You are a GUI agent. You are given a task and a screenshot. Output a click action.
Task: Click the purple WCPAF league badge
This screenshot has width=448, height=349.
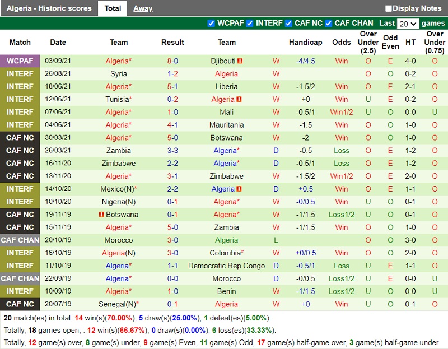pyautogui.click(x=20, y=61)
